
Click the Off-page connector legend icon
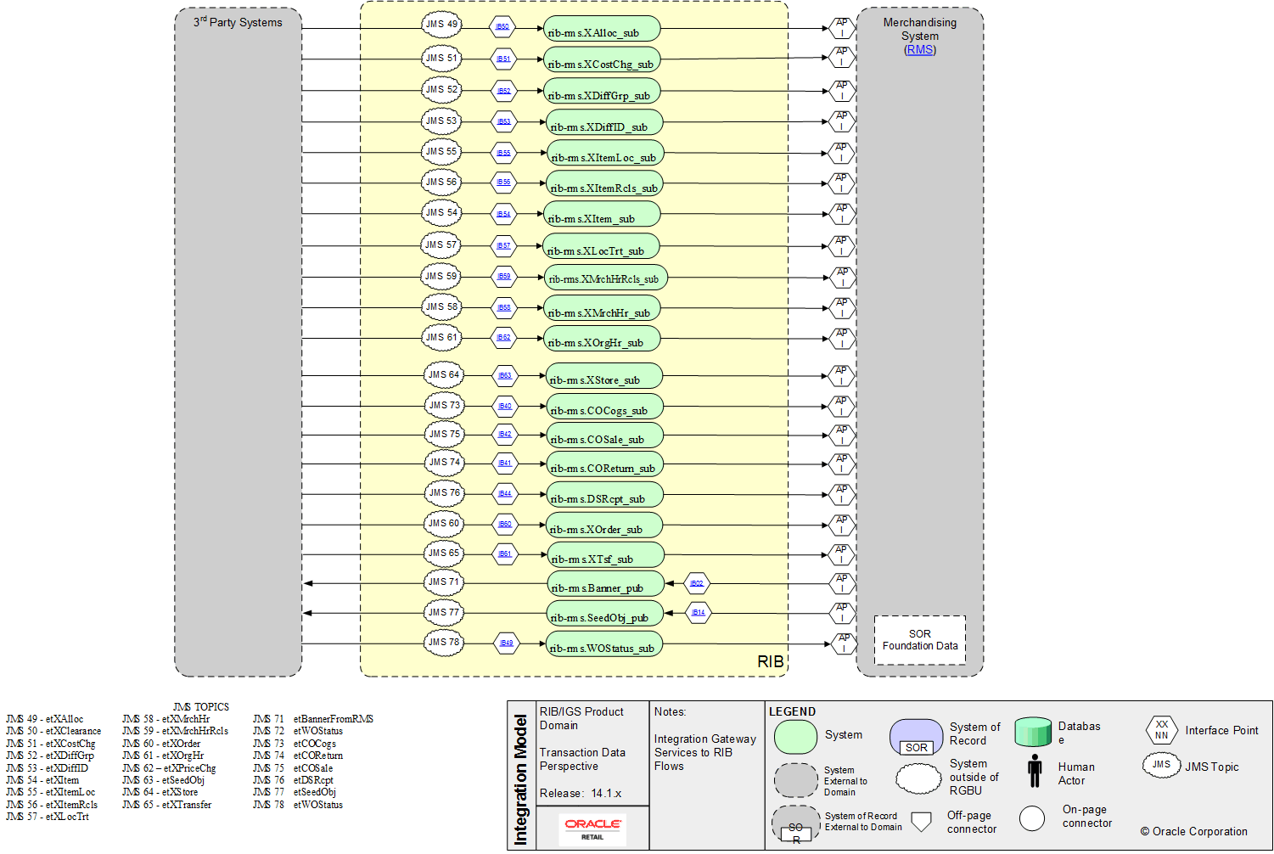[922, 819]
